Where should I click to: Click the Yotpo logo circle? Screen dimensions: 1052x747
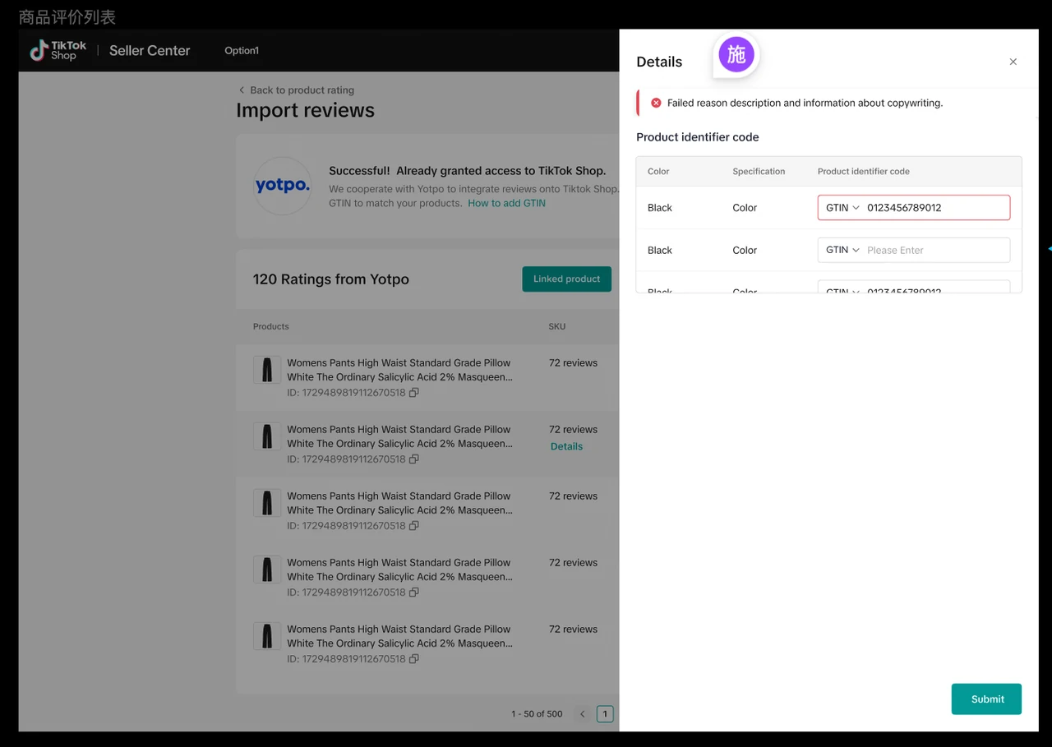(282, 186)
